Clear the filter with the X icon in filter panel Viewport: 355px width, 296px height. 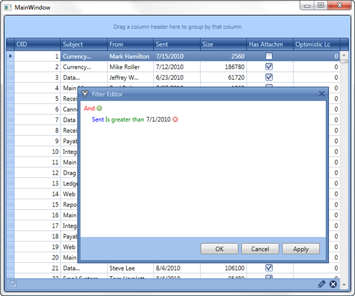(x=333, y=284)
